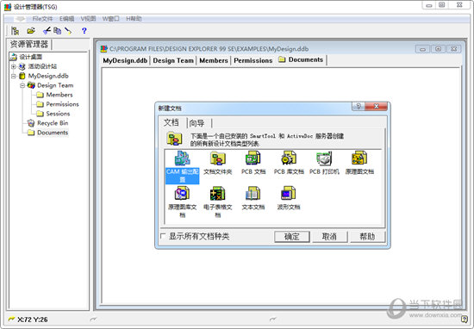
Task: Choose the PCB 文档 icon
Action: tap(253, 158)
